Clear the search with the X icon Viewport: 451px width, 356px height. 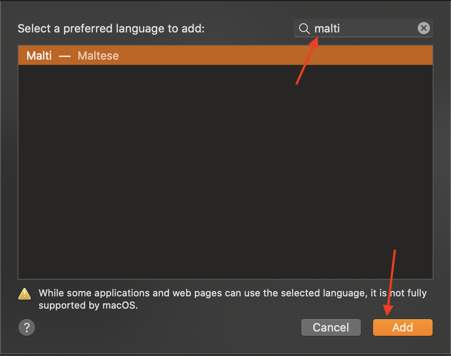click(424, 28)
